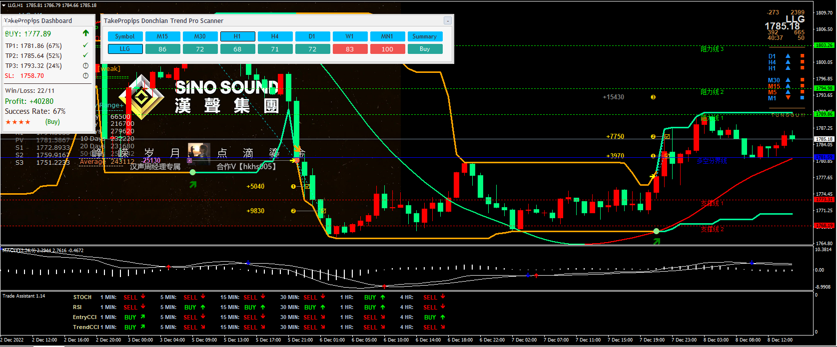Select the M30 timeframe in scanner
The height and width of the screenshot is (347, 837).
[200, 36]
